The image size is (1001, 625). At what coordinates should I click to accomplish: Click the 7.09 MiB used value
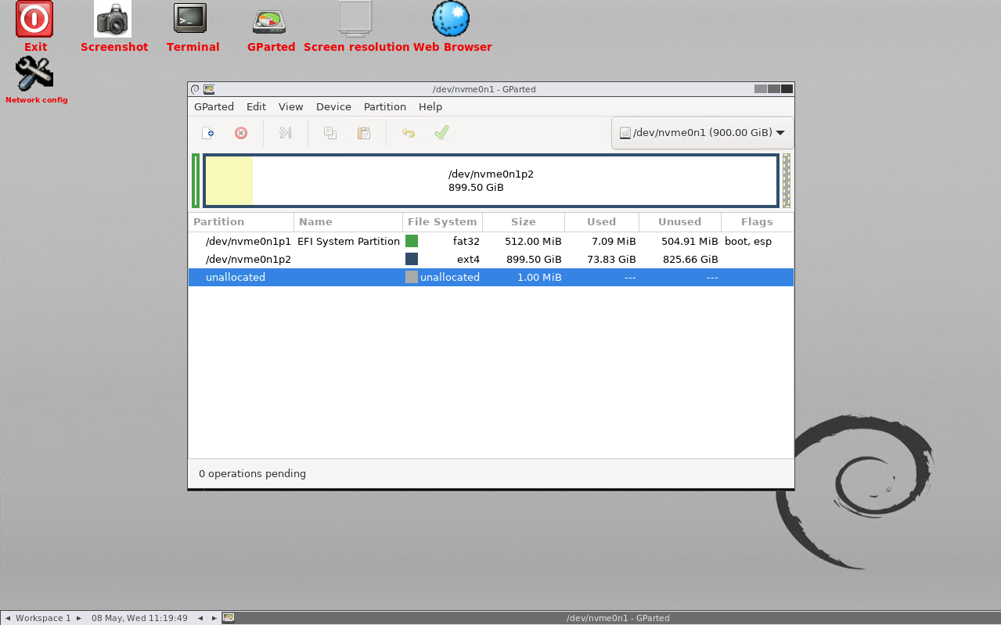[614, 241]
